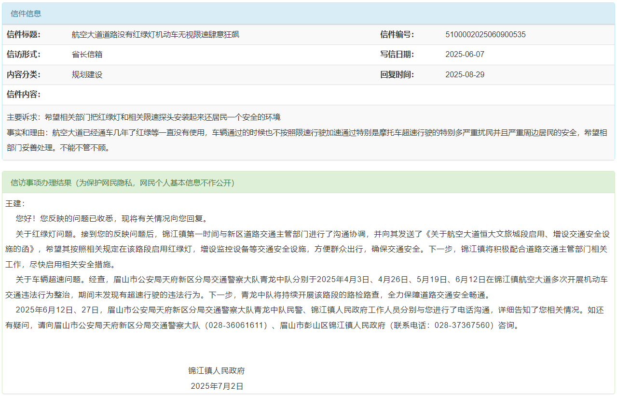The image size is (617, 396).
Task: Click the 信件编号 field label
Action: click(x=397, y=35)
